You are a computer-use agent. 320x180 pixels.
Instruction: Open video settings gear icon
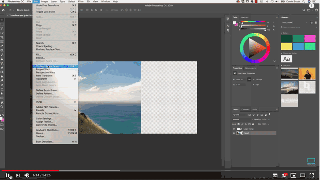284,175
